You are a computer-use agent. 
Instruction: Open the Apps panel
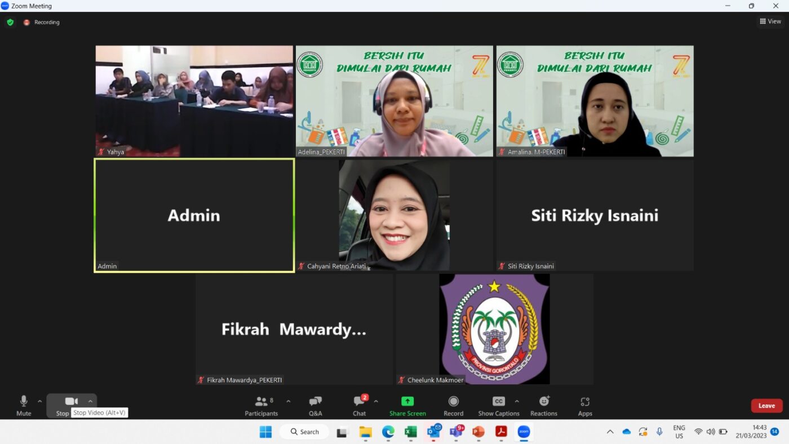pos(585,406)
